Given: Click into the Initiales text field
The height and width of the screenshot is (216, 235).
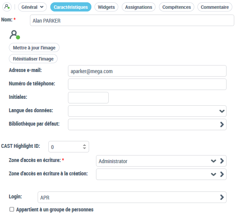Looking at the screenshot, I should pos(88,98).
